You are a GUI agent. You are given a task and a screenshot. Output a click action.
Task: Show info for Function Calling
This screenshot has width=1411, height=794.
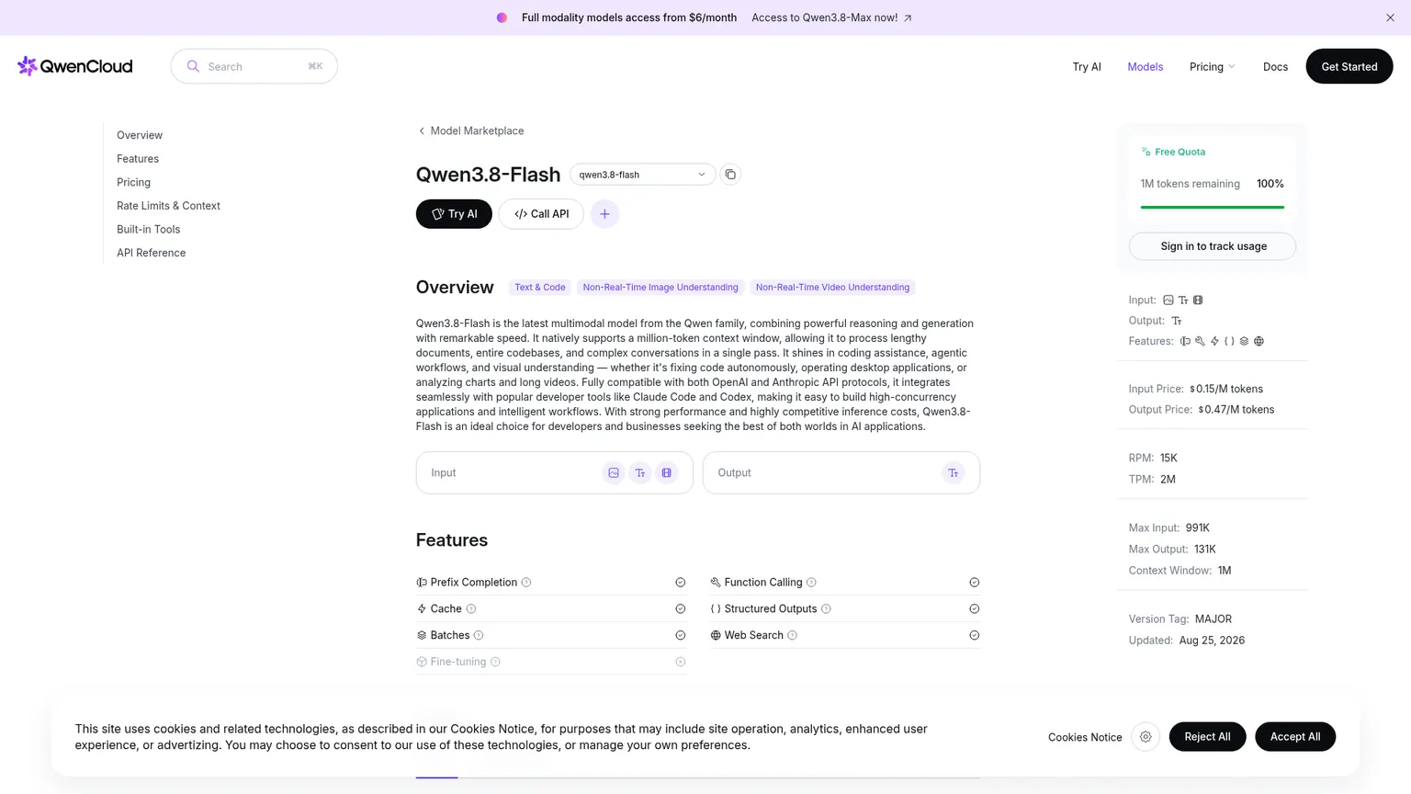(x=811, y=583)
